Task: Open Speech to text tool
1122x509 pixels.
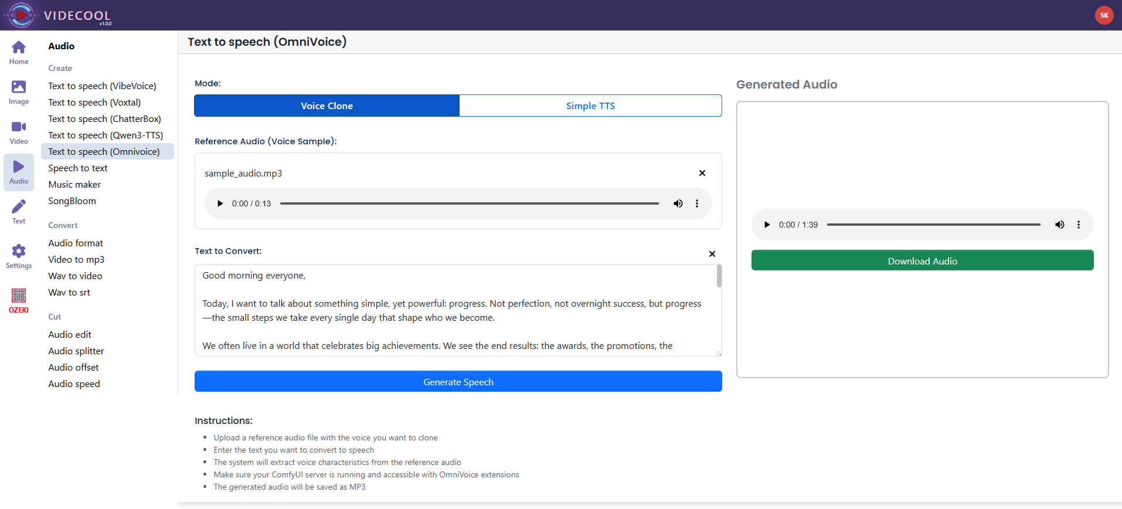Action: (78, 168)
